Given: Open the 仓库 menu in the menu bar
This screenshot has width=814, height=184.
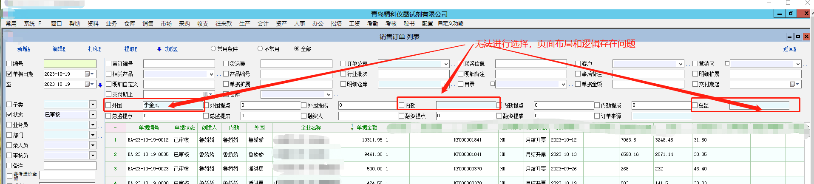Looking at the screenshot, I should coord(129,24).
